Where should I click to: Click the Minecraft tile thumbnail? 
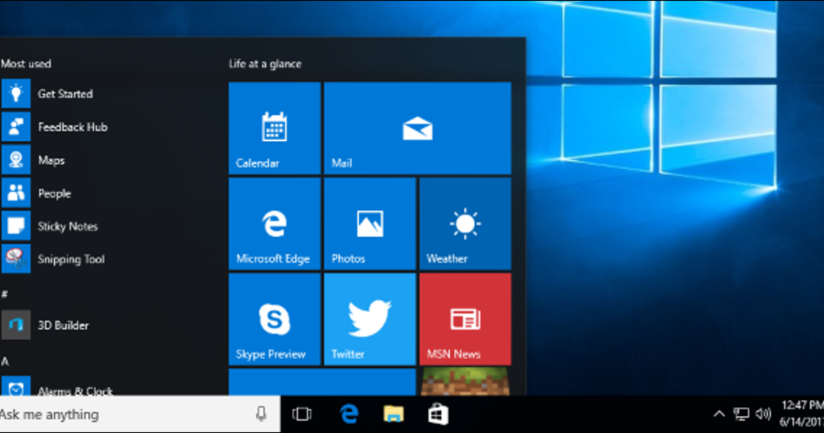coord(465,382)
